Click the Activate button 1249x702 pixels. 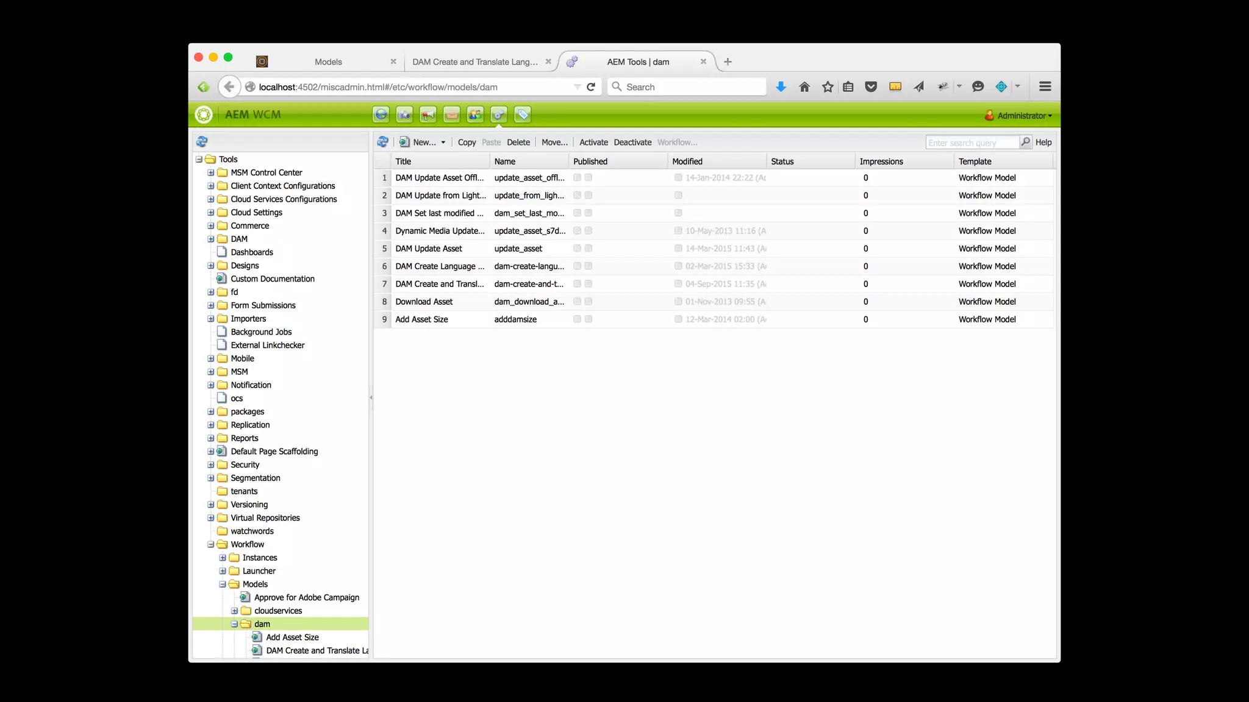[x=593, y=143]
